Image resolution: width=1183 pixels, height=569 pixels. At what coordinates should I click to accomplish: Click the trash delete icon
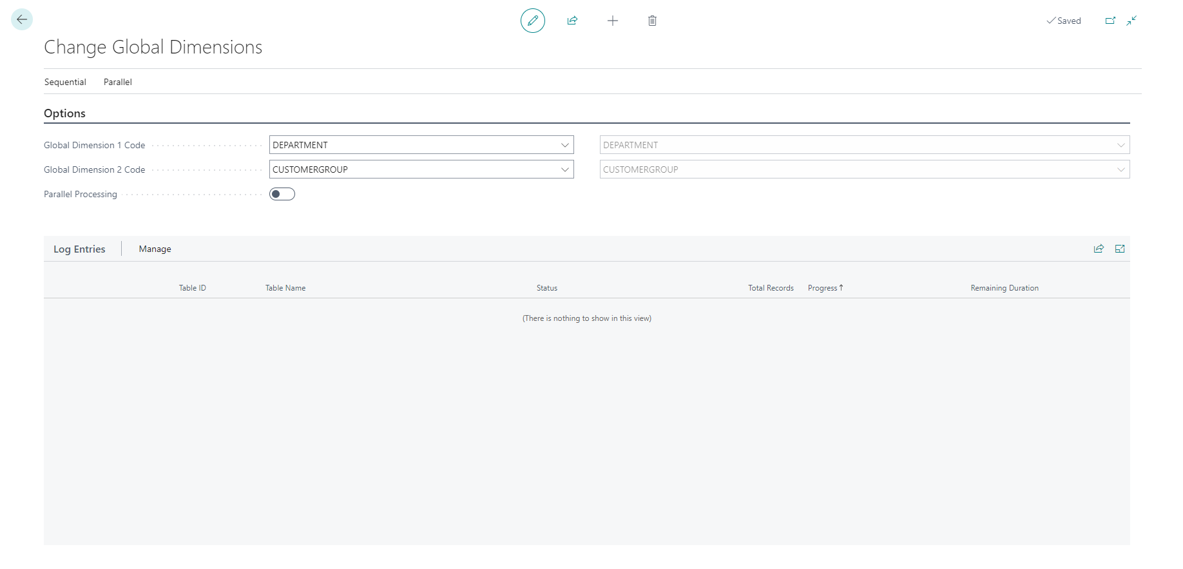coord(652,21)
